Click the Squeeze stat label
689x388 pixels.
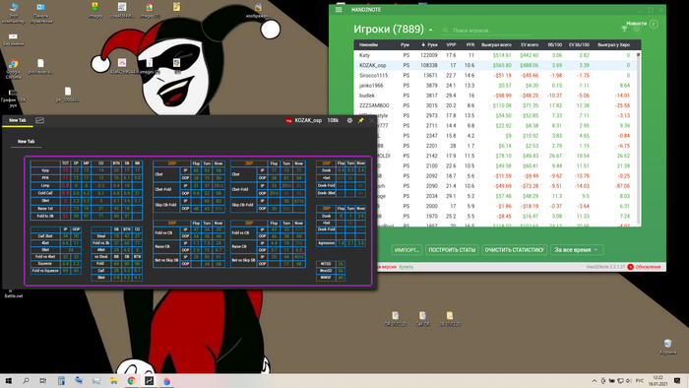[x=45, y=264]
